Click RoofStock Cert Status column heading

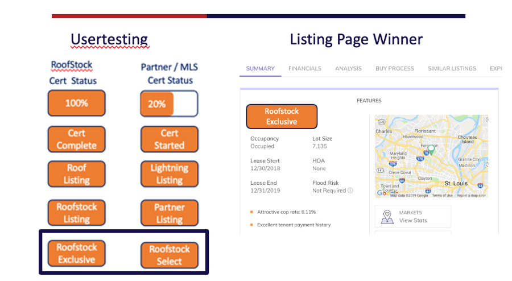[73, 73]
